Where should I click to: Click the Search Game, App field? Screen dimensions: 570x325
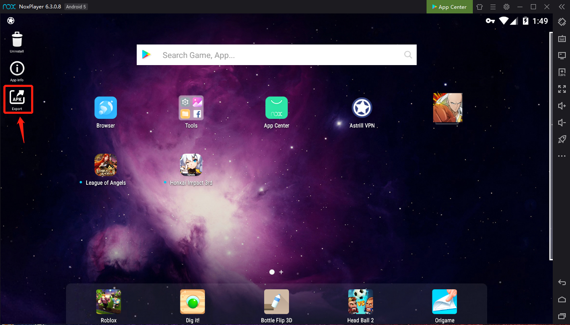(x=276, y=55)
